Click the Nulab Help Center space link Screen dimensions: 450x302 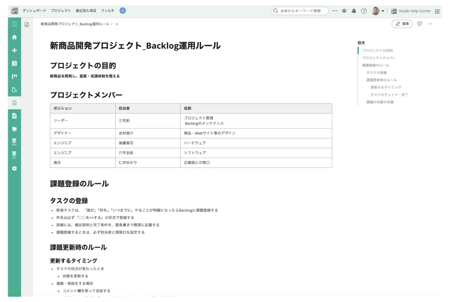tap(411, 11)
